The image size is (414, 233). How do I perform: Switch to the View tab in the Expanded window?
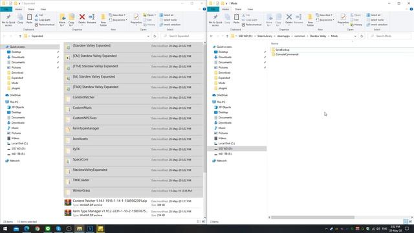click(x=43, y=9)
